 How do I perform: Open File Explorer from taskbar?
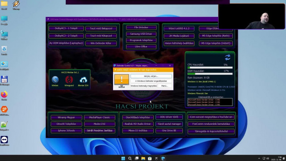tap(143, 158)
